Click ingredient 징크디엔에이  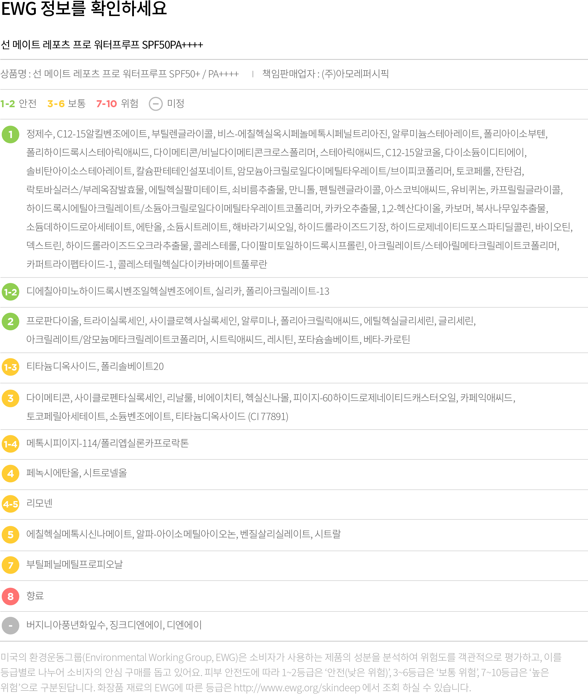click(x=136, y=625)
